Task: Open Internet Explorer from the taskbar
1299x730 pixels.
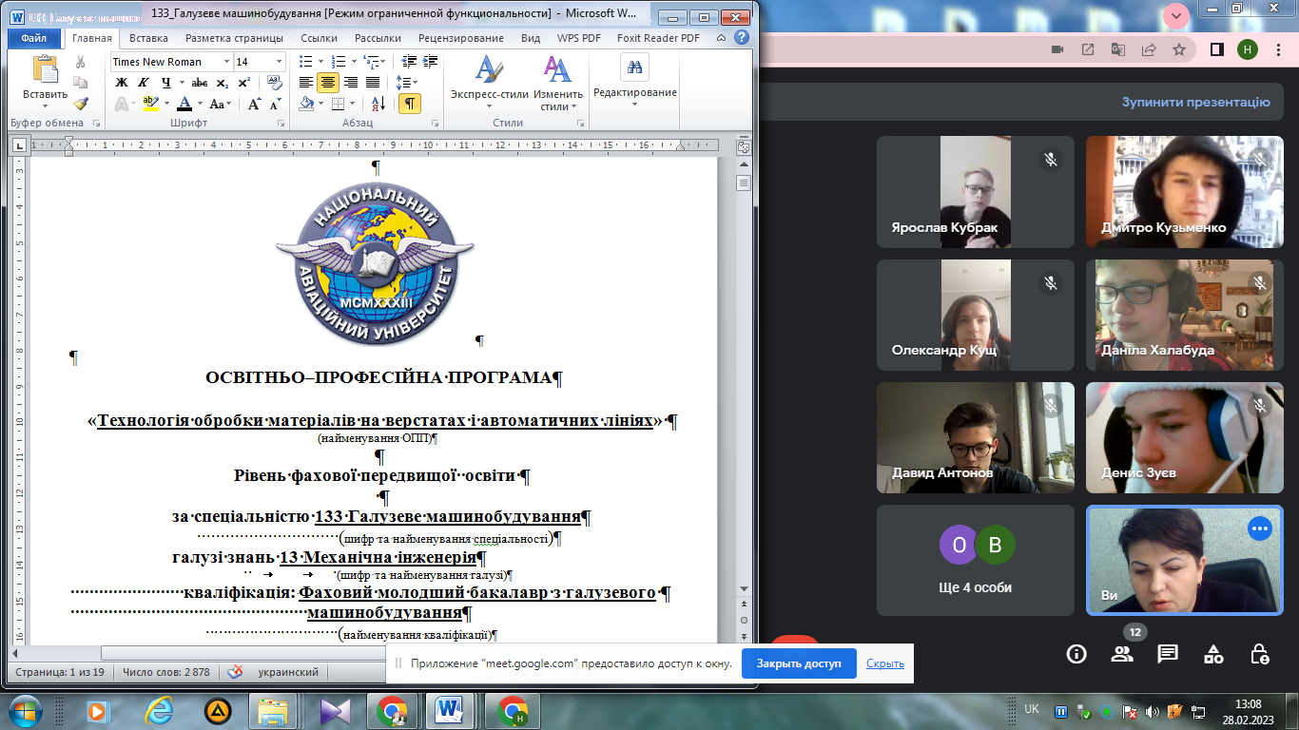Action: (157, 710)
